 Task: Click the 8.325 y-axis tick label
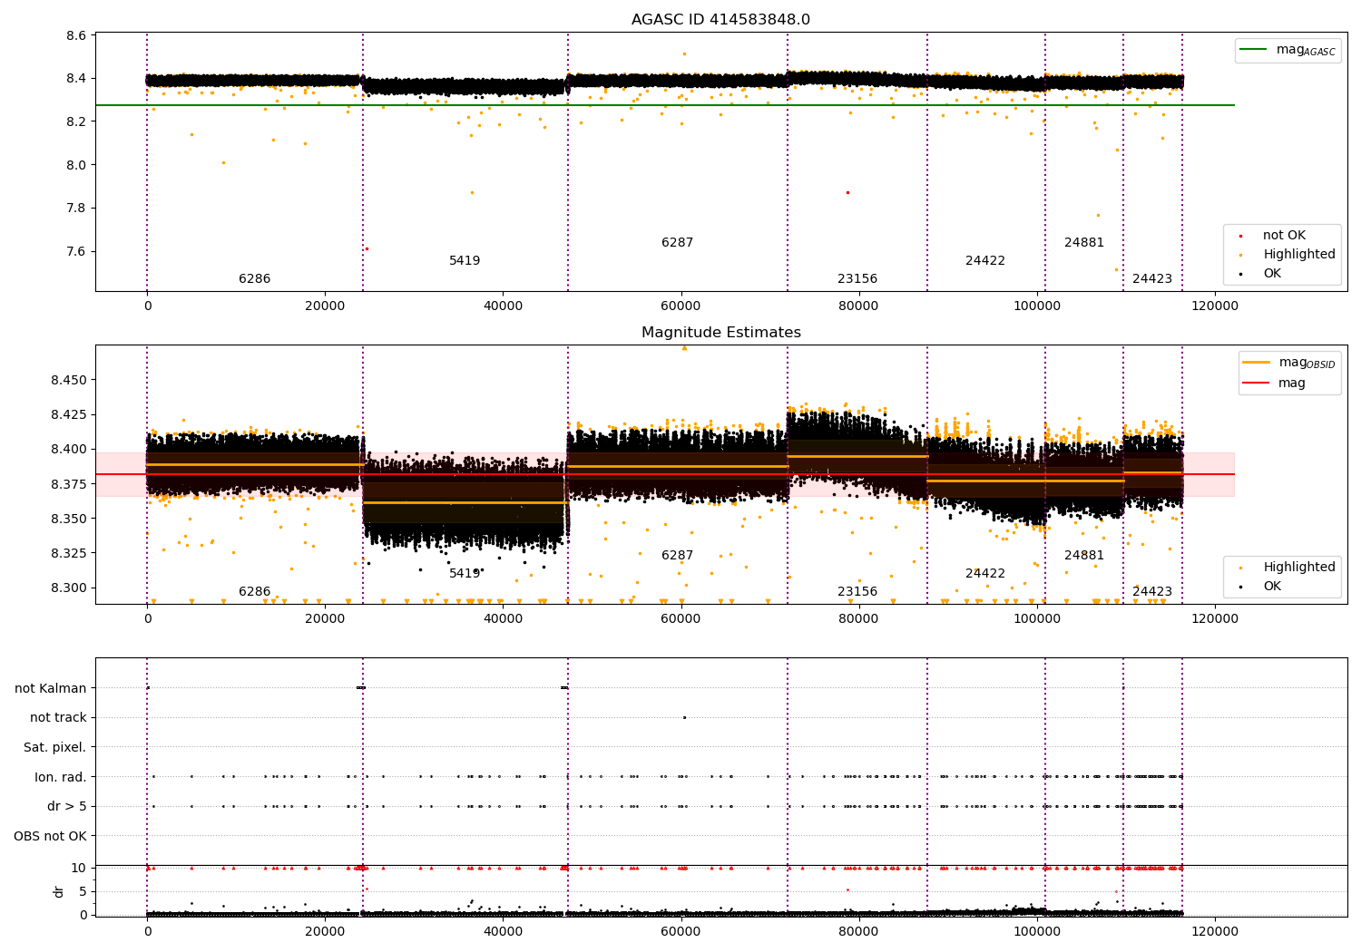(69, 553)
